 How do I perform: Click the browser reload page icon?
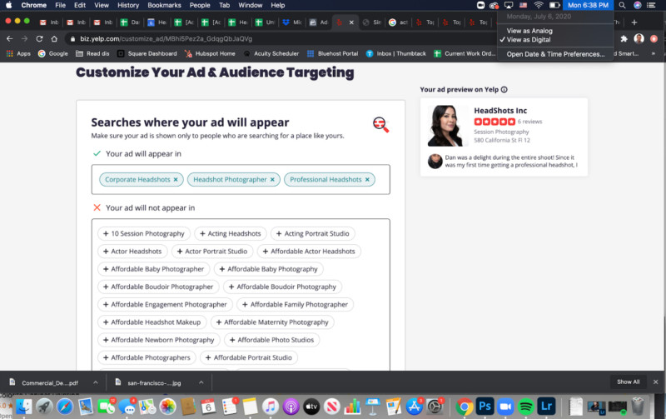39,38
